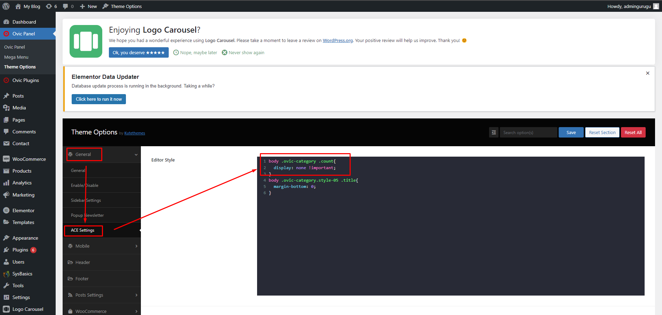Click the My Blog home icon
This screenshot has height=315, width=662.
[x=18, y=6]
